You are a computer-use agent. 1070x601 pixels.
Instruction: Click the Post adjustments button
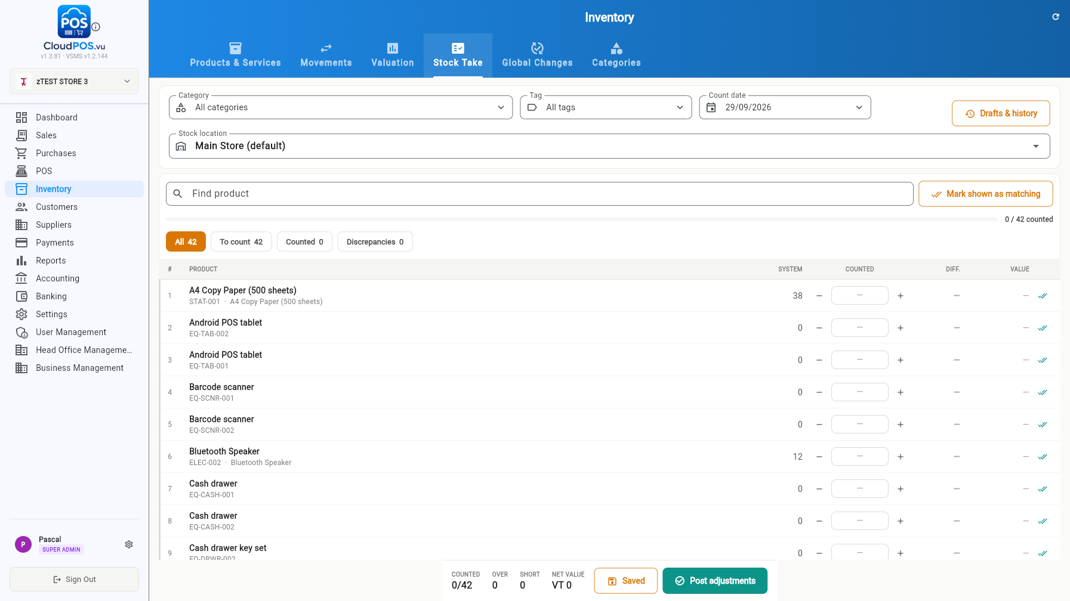click(715, 581)
